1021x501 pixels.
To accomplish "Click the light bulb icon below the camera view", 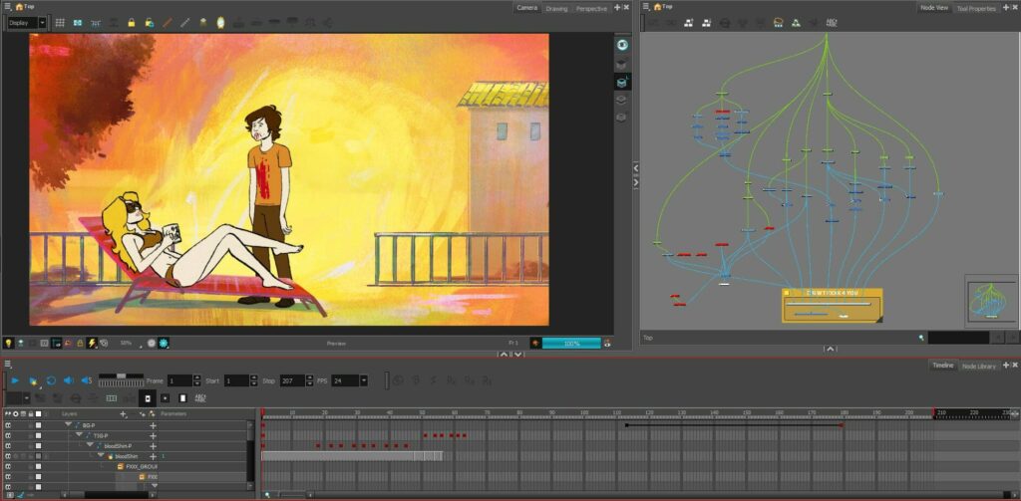I will pos(8,343).
